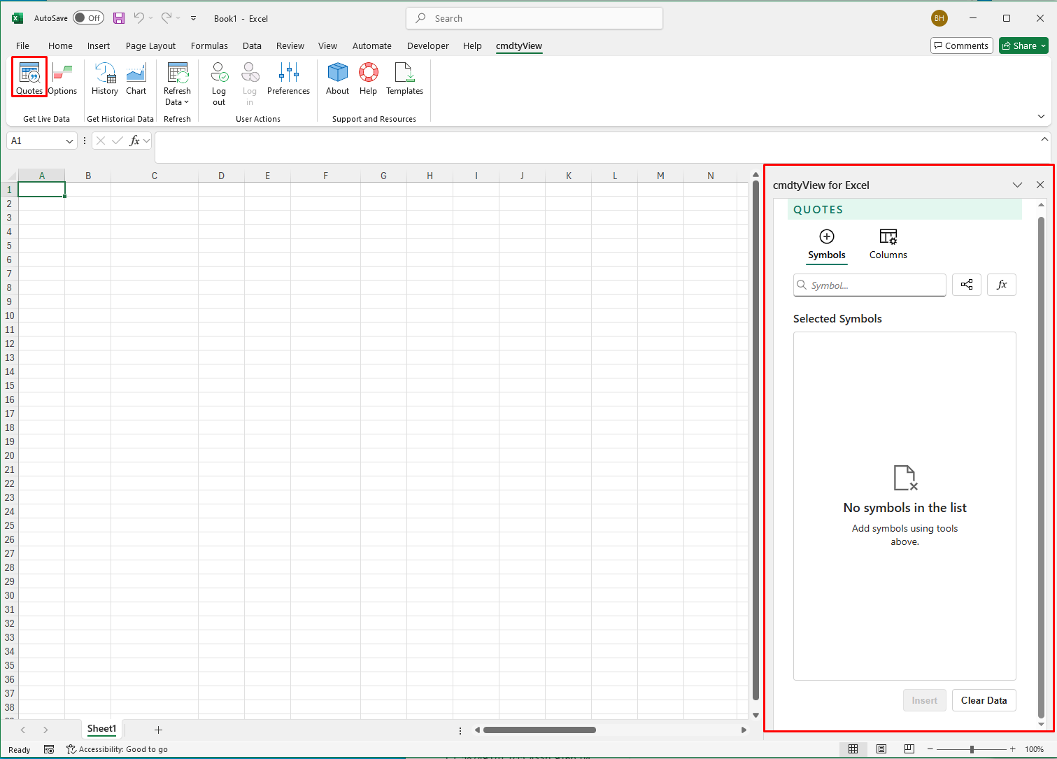Open Ribbon Display Options chevron
This screenshot has width=1057, height=759.
point(1041,116)
